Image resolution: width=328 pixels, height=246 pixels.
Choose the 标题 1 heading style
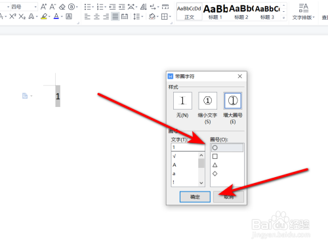[x=215, y=12]
